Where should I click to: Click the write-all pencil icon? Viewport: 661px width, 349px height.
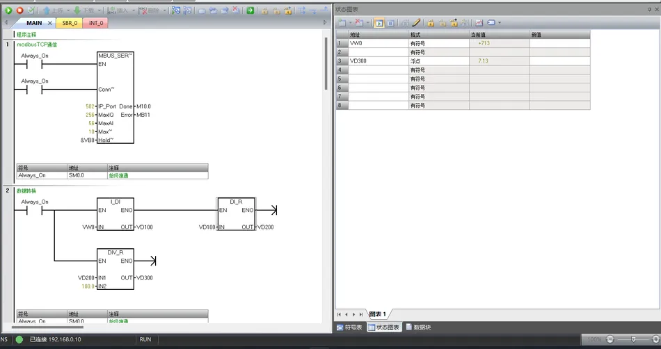coord(416,23)
